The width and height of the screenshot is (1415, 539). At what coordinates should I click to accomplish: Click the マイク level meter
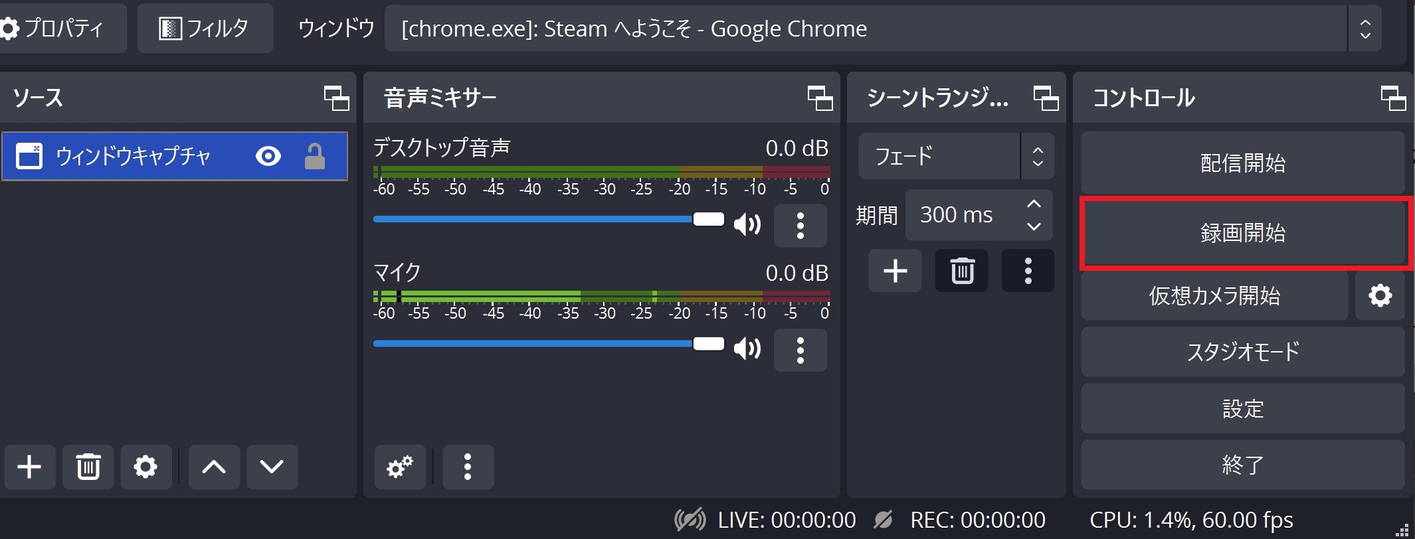[602, 297]
